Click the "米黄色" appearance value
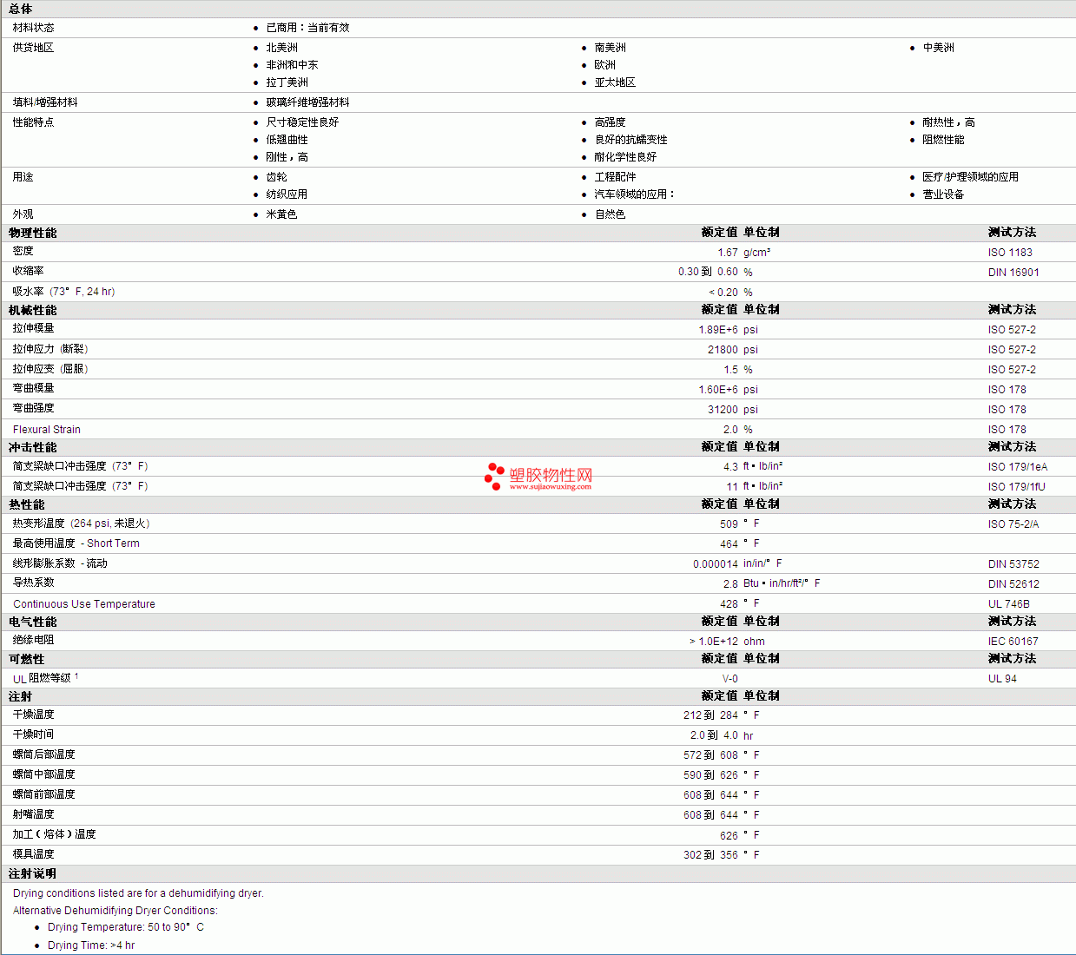The height and width of the screenshot is (955, 1076). coord(281,214)
